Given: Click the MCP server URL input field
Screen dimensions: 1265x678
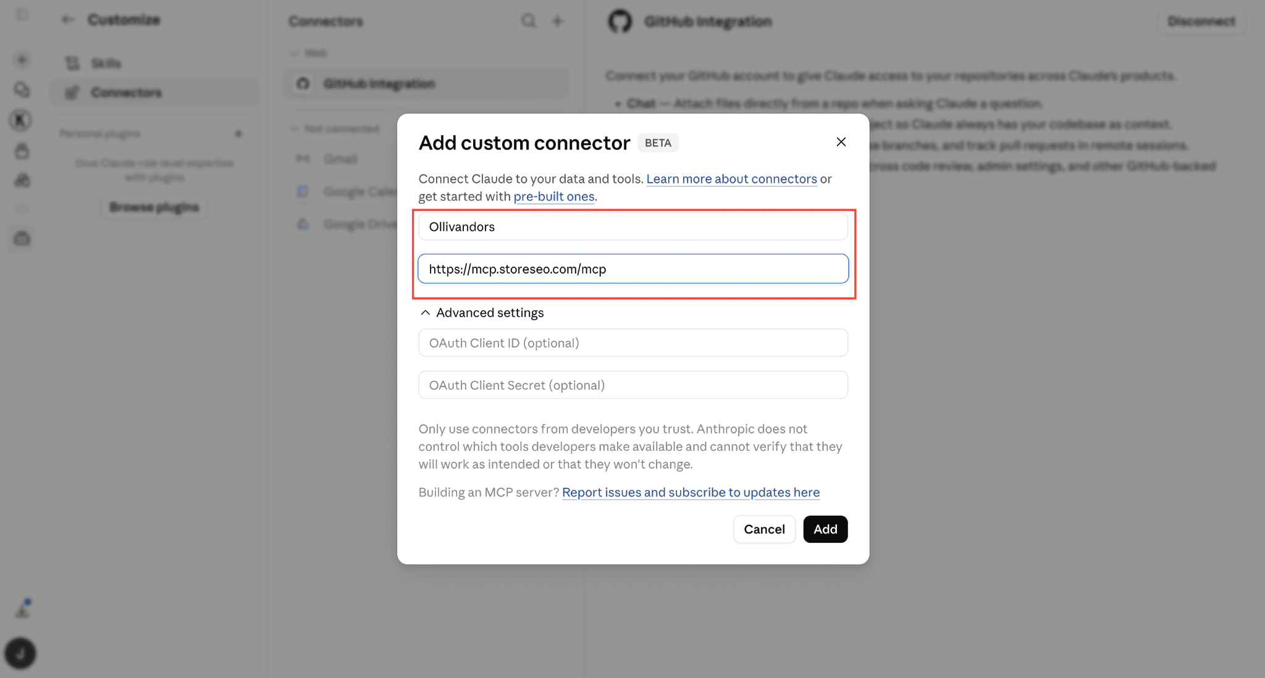Looking at the screenshot, I should coord(633,269).
